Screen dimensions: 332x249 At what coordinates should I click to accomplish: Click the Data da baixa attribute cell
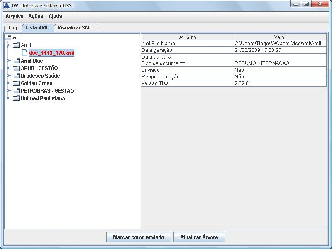188,57
